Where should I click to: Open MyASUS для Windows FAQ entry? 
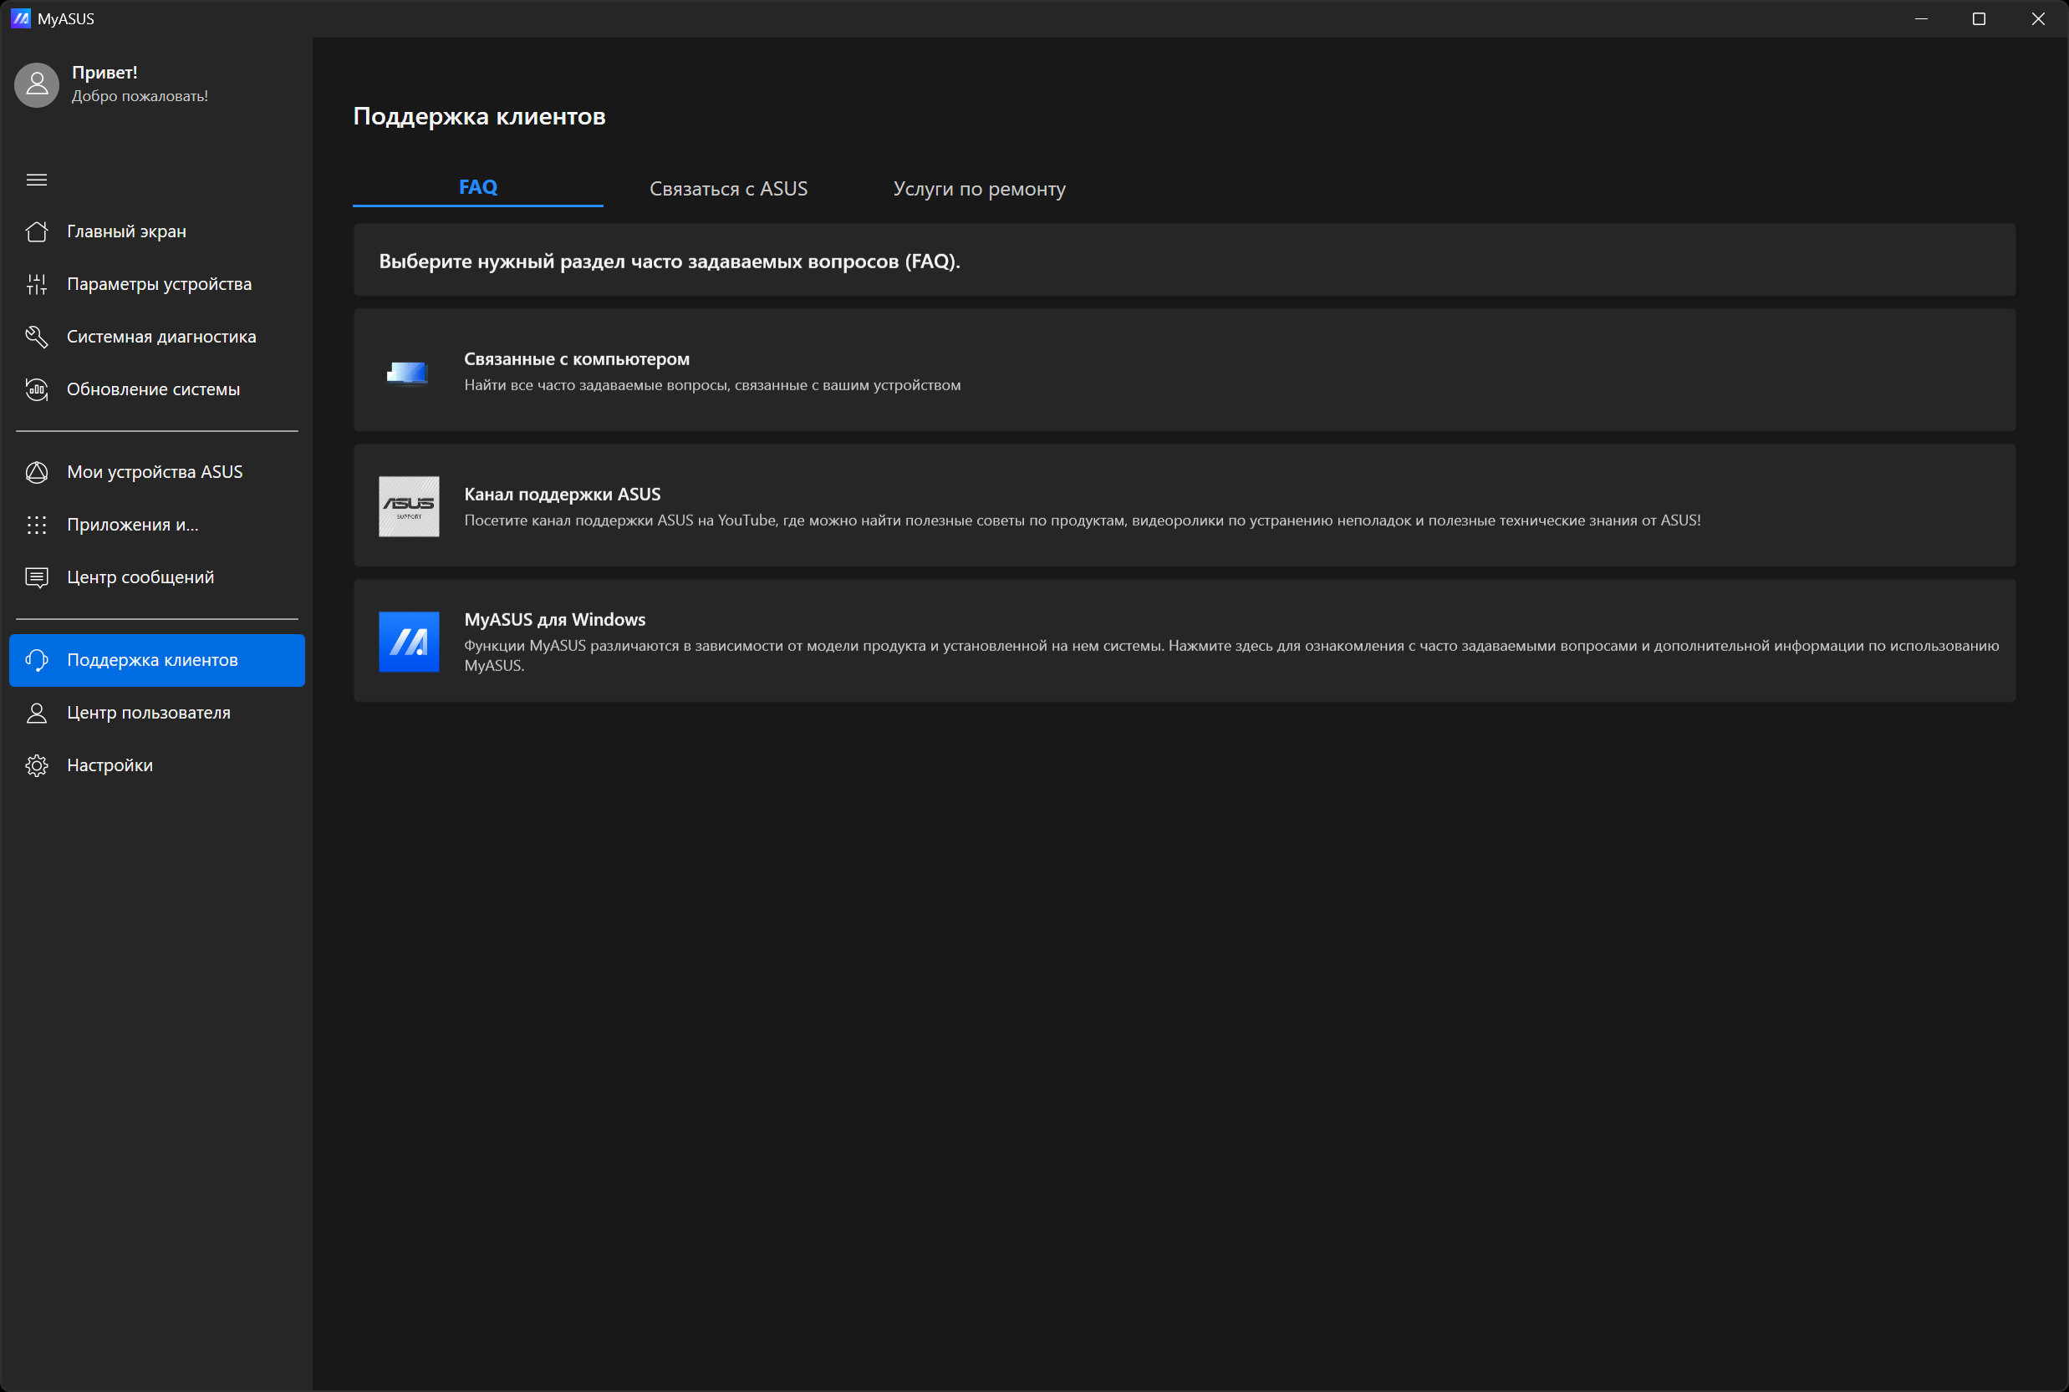coord(1184,641)
